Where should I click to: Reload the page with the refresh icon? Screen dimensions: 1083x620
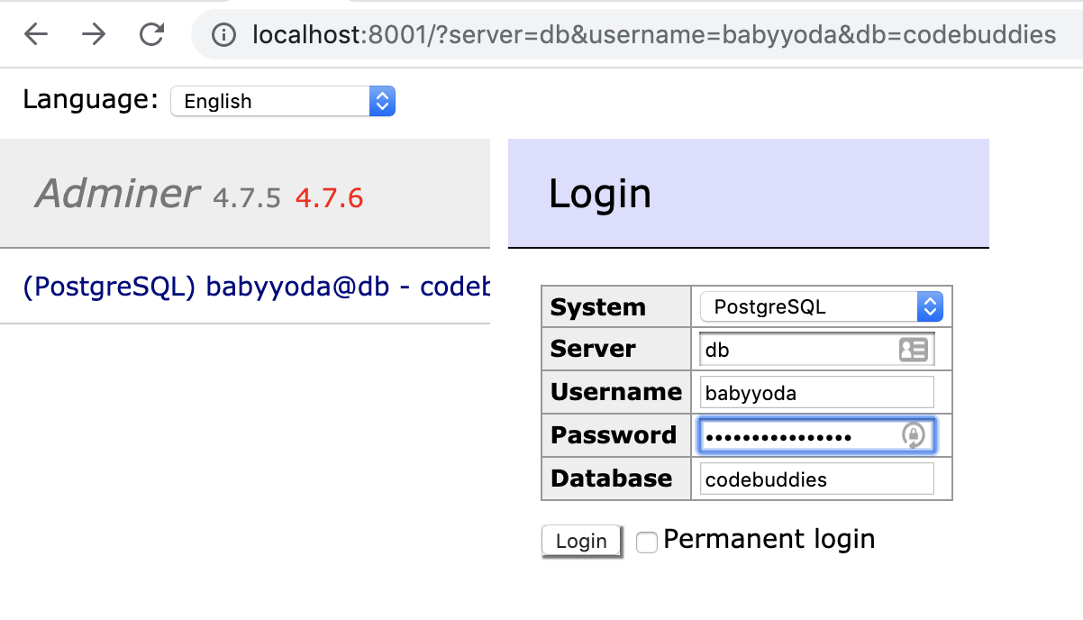[x=151, y=35]
